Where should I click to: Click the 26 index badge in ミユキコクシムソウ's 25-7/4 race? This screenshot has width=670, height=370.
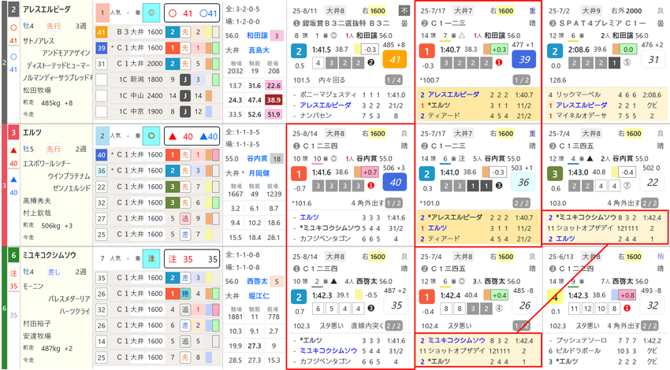tap(524, 305)
